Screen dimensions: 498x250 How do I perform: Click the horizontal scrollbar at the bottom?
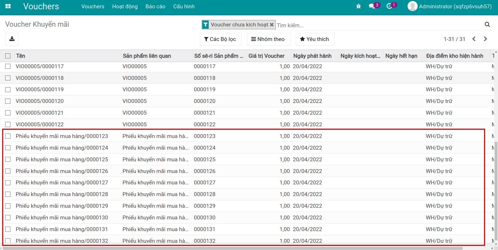pos(233,248)
